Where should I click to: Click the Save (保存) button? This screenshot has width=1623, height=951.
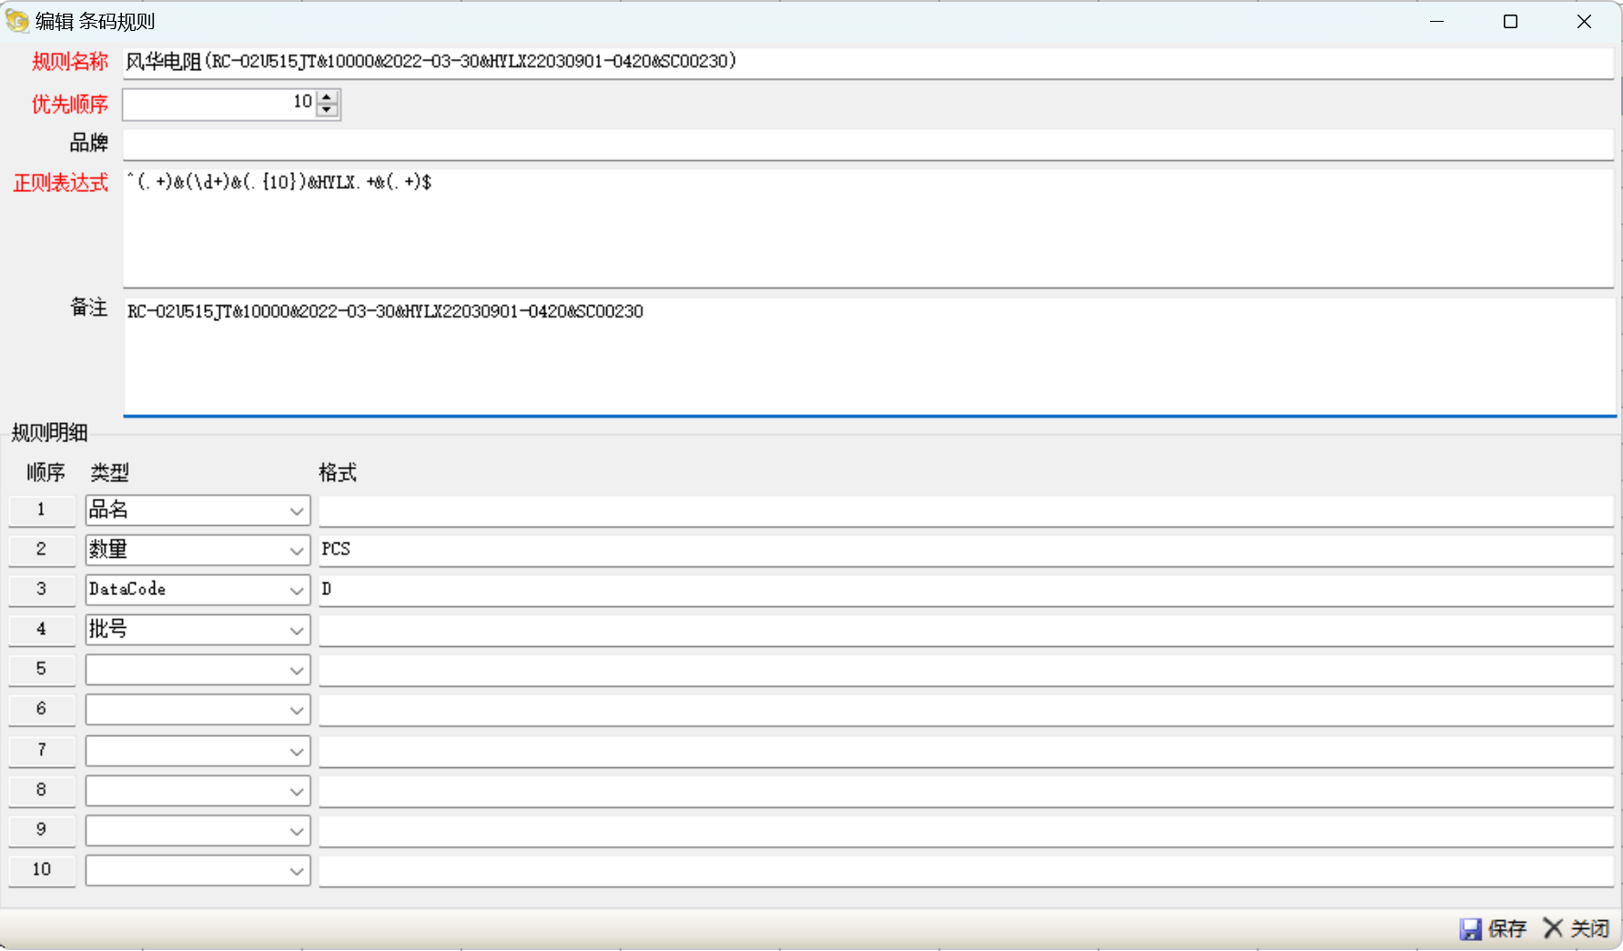pyautogui.click(x=1494, y=928)
